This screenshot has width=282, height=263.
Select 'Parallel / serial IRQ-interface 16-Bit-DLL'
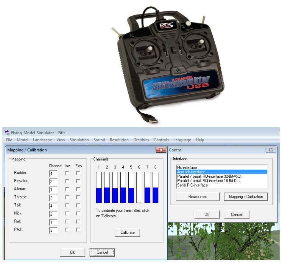coord(222,181)
